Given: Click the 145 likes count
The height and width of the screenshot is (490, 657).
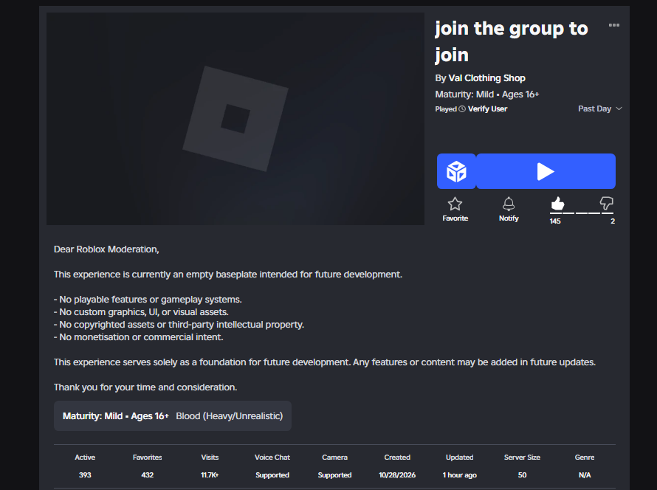Looking at the screenshot, I should coord(555,221).
